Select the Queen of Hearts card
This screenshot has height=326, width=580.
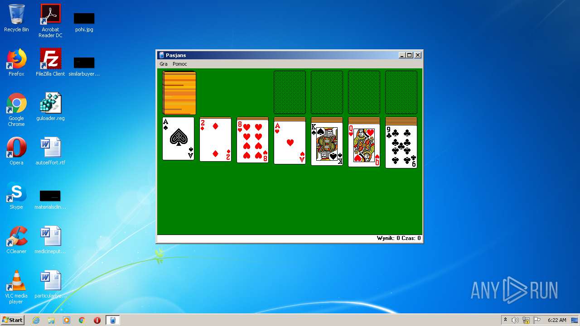(x=364, y=145)
